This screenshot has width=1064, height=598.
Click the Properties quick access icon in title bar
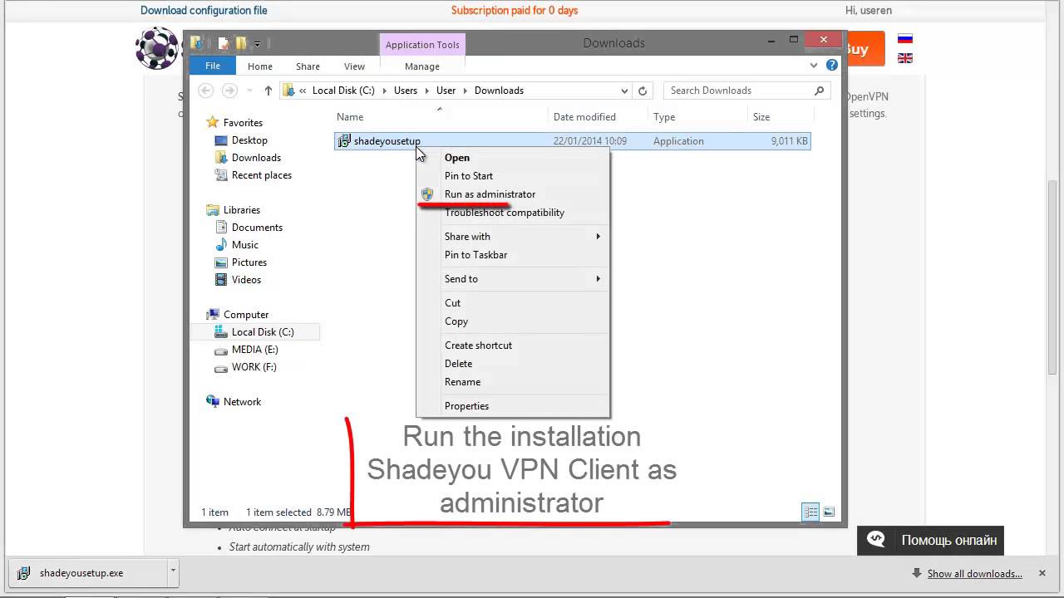tap(223, 43)
